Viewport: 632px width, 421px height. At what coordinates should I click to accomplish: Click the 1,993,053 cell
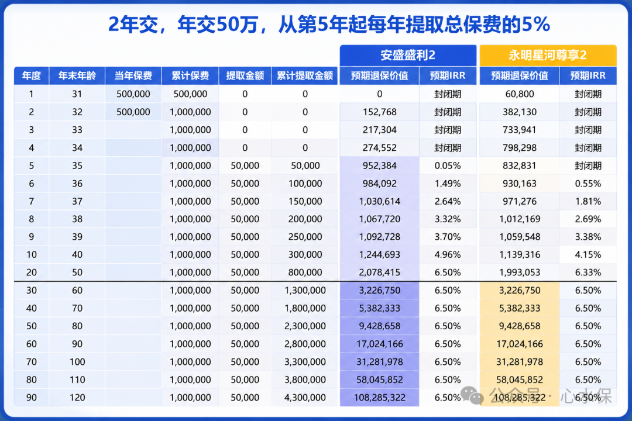click(520, 272)
